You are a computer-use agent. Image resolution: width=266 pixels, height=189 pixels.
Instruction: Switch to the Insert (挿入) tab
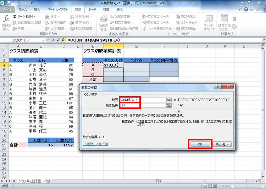click(37, 10)
